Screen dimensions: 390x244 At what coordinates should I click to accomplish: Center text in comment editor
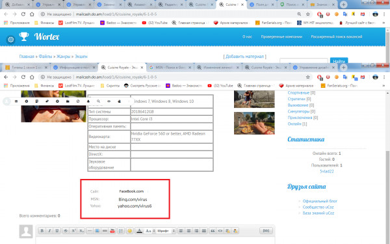[x=188, y=231]
